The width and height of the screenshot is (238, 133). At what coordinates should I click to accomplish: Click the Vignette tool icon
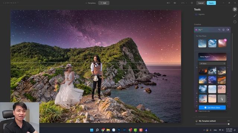coord(196,14)
